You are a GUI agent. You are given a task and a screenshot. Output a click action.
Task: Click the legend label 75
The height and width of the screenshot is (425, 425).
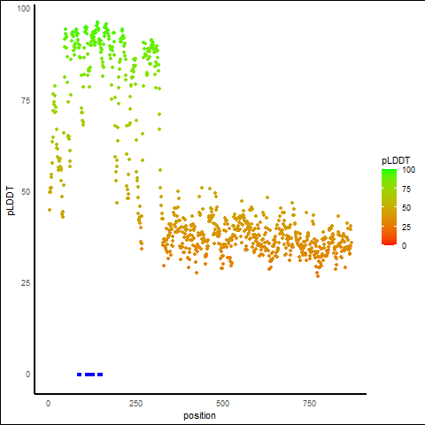pos(406,189)
